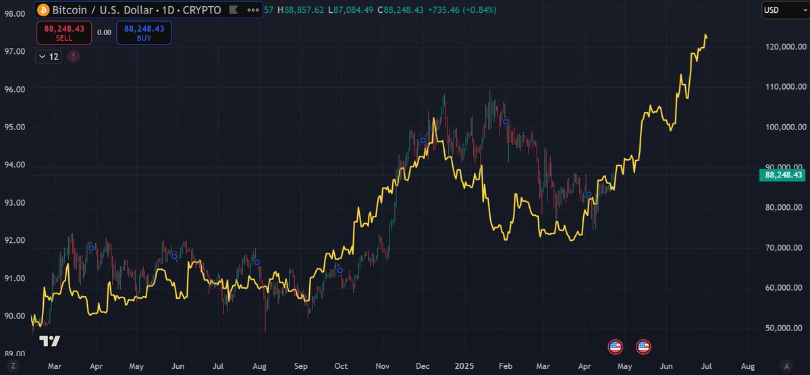Click the green 88,248.43 current price label
The height and width of the screenshot is (375, 810).
coord(784,175)
